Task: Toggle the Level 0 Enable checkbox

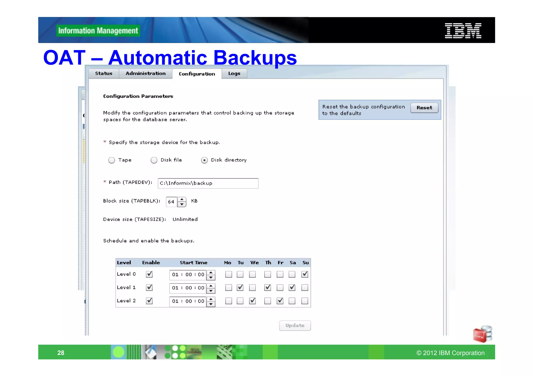Action: tap(149, 274)
